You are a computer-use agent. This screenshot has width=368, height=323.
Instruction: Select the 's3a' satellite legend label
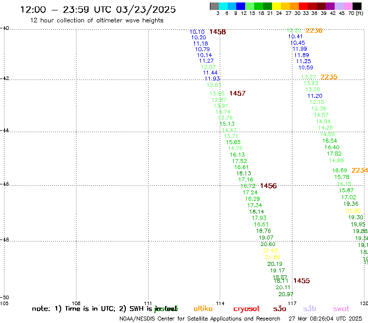pyautogui.click(x=279, y=309)
